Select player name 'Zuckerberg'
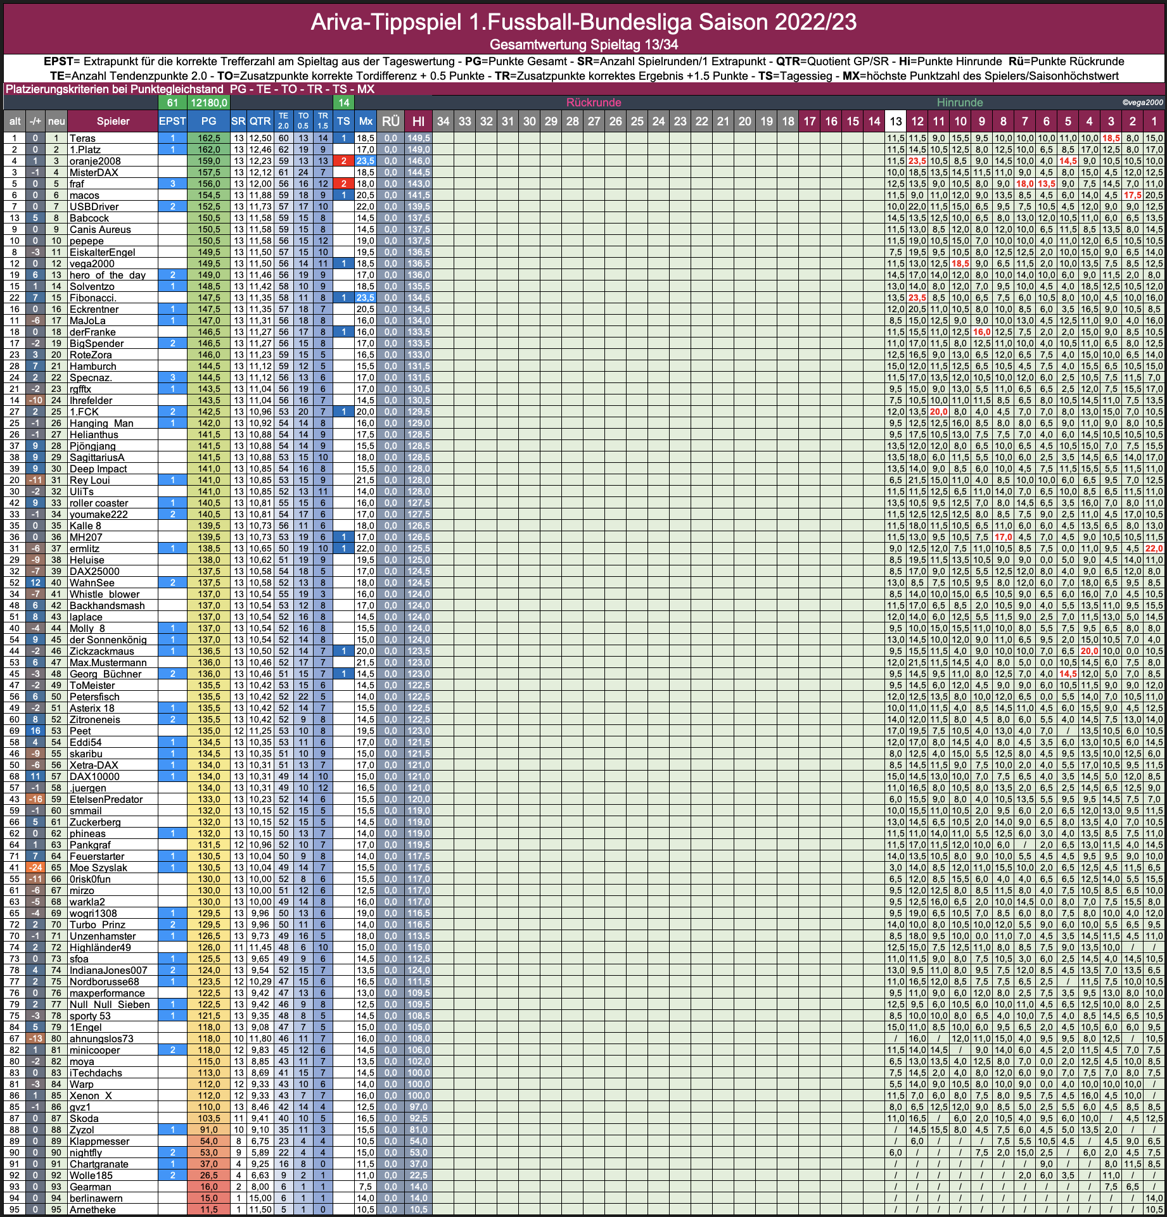The image size is (1167, 1217). (95, 822)
